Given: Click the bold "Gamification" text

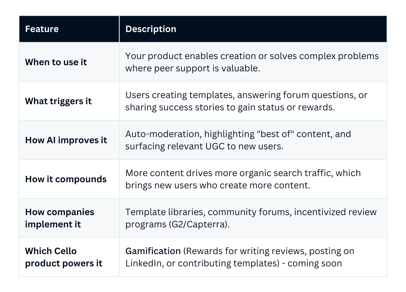Looking at the screenshot, I should pyautogui.click(x=153, y=251).
